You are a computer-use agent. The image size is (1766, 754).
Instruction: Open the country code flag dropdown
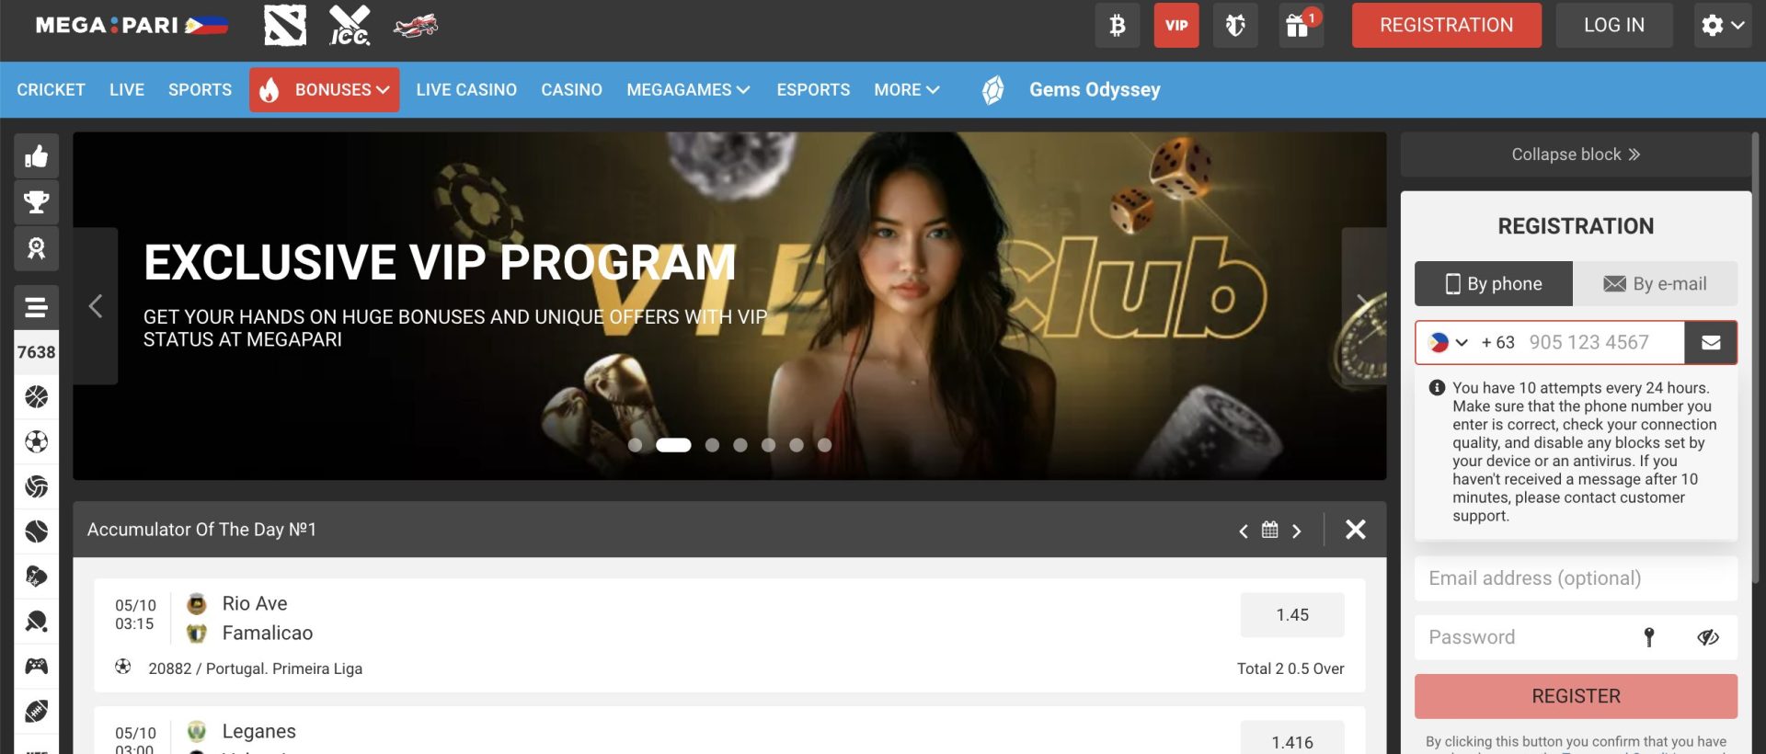coord(1449,343)
